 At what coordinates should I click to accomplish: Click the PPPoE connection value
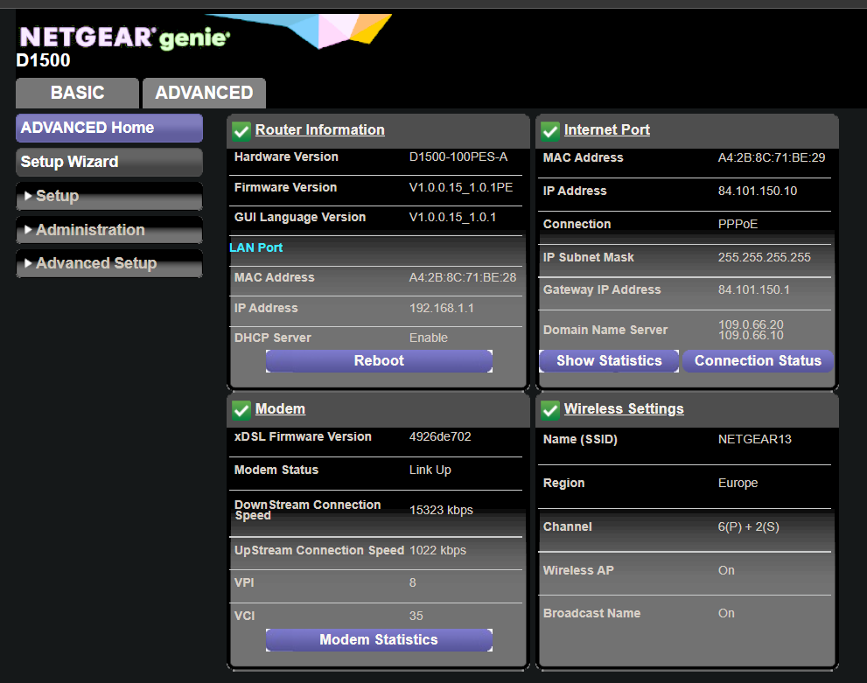(738, 225)
